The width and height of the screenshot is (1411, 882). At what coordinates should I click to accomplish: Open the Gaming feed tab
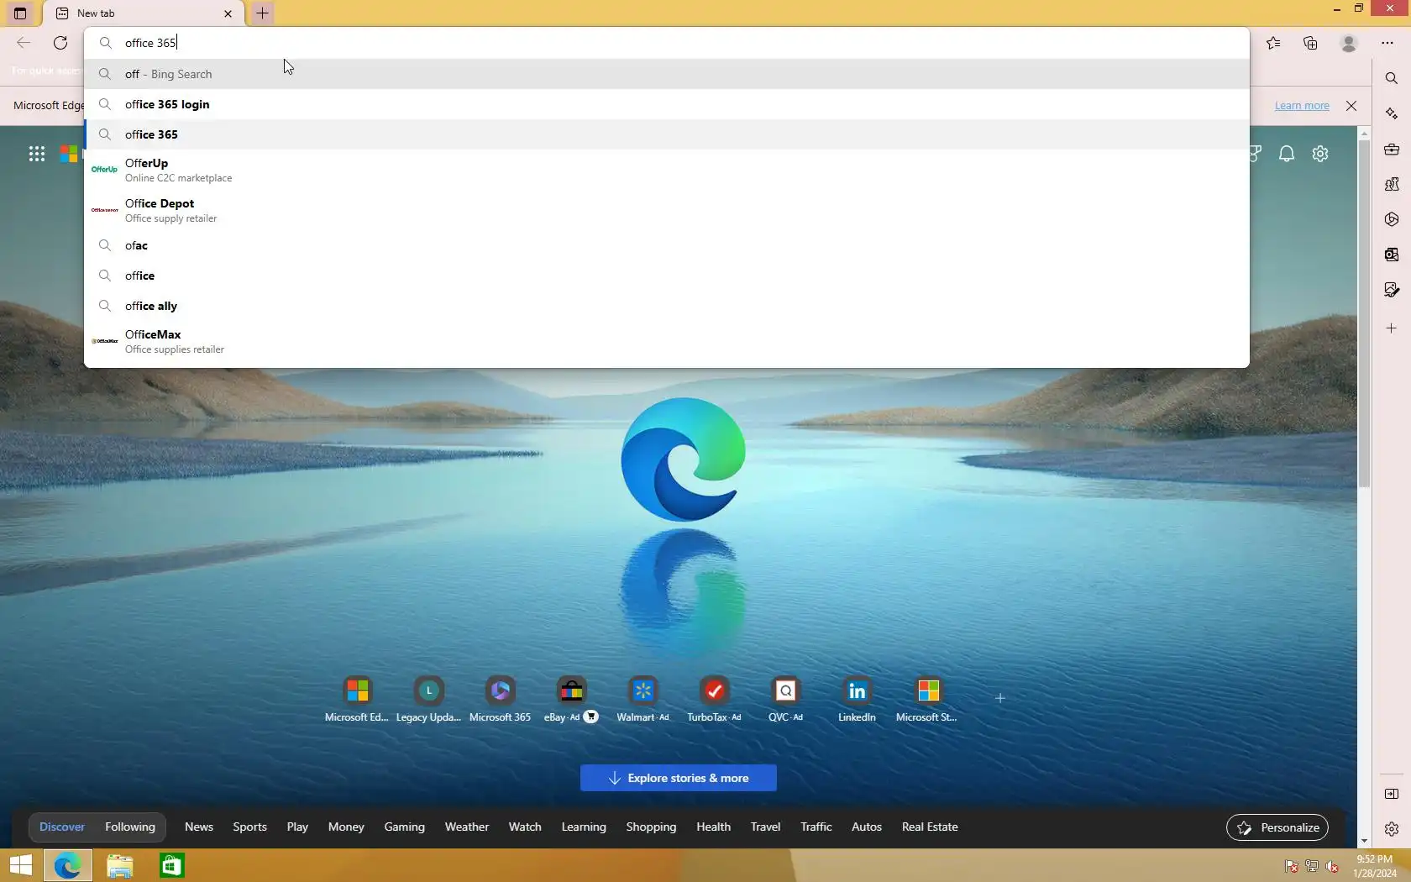(x=404, y=827)
